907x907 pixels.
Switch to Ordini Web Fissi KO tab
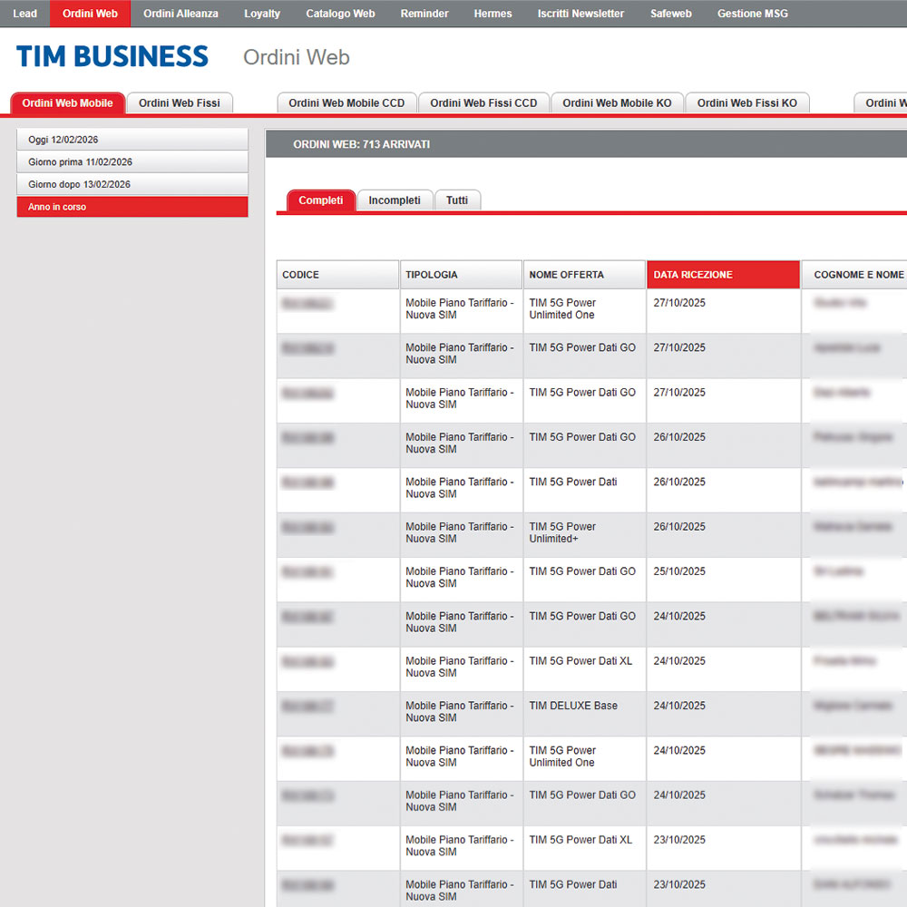[746, 103]
